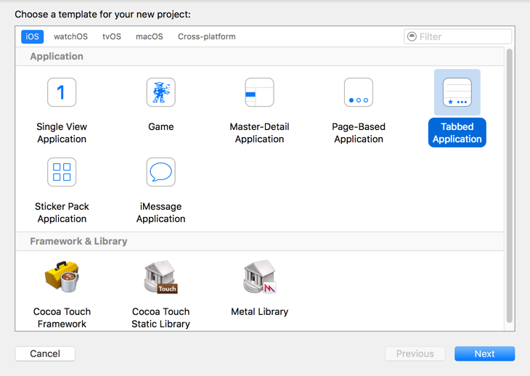Viewport: 530px width, 376px height.
Task: Switch to the iOS platform tab
Action: [x=33, y=36]
